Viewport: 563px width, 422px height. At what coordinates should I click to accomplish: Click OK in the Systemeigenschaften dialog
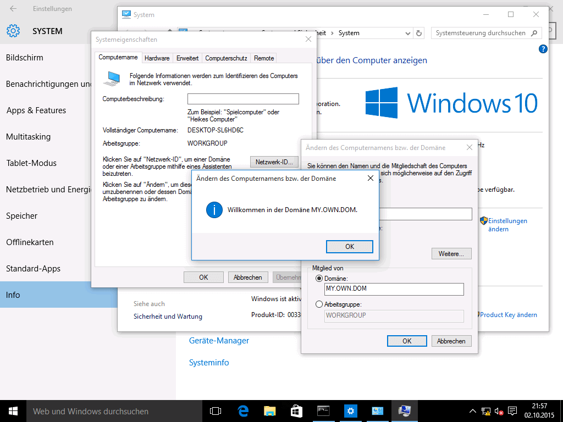pos(203,277)
